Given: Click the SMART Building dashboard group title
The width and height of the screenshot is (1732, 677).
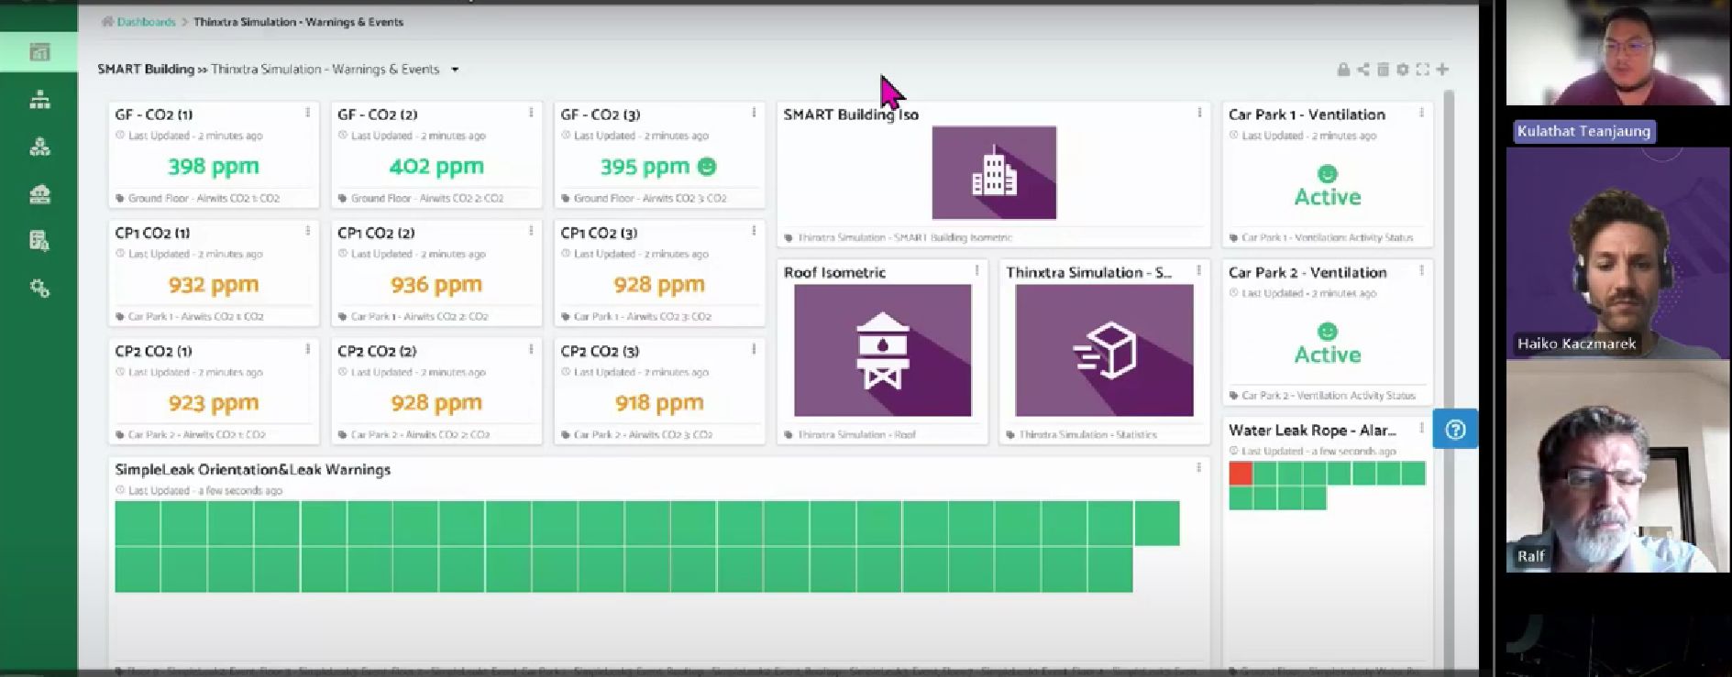Looking at the screenshot, I should point(146,70).
